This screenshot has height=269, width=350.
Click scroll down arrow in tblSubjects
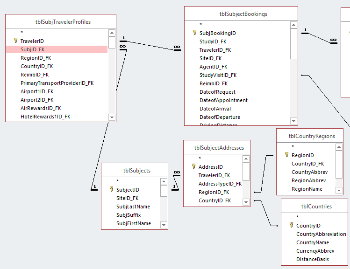click(x=164, y=225)
